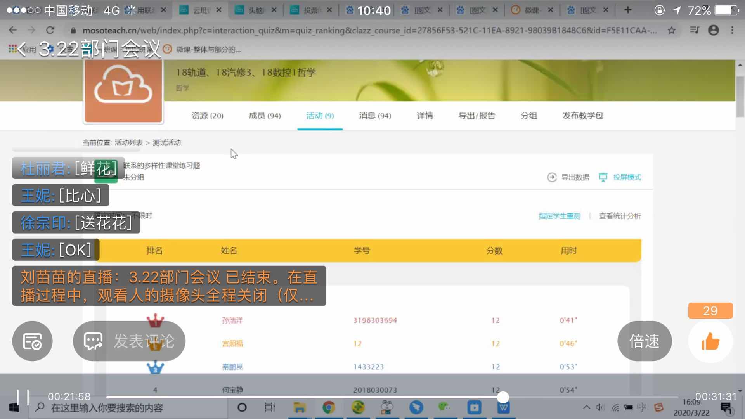The image size is (745, 419).
Task: Open Task View on the taskbar
Action: coord(270,407)
